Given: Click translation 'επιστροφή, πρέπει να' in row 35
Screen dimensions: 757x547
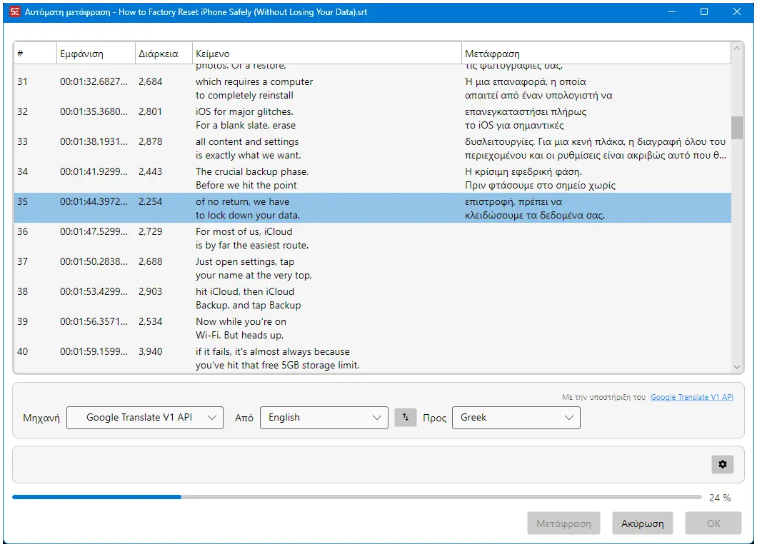Looking at the screenshot, I should click(x=513, y=201).
